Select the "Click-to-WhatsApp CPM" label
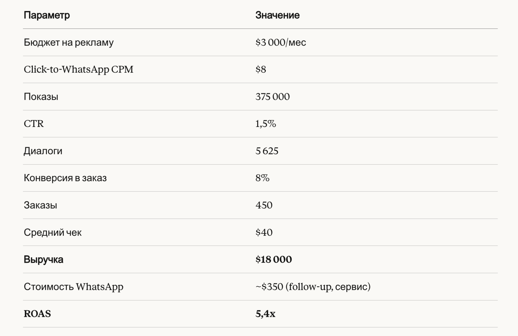Screen dimensions: 518x336 click(78, 69)
